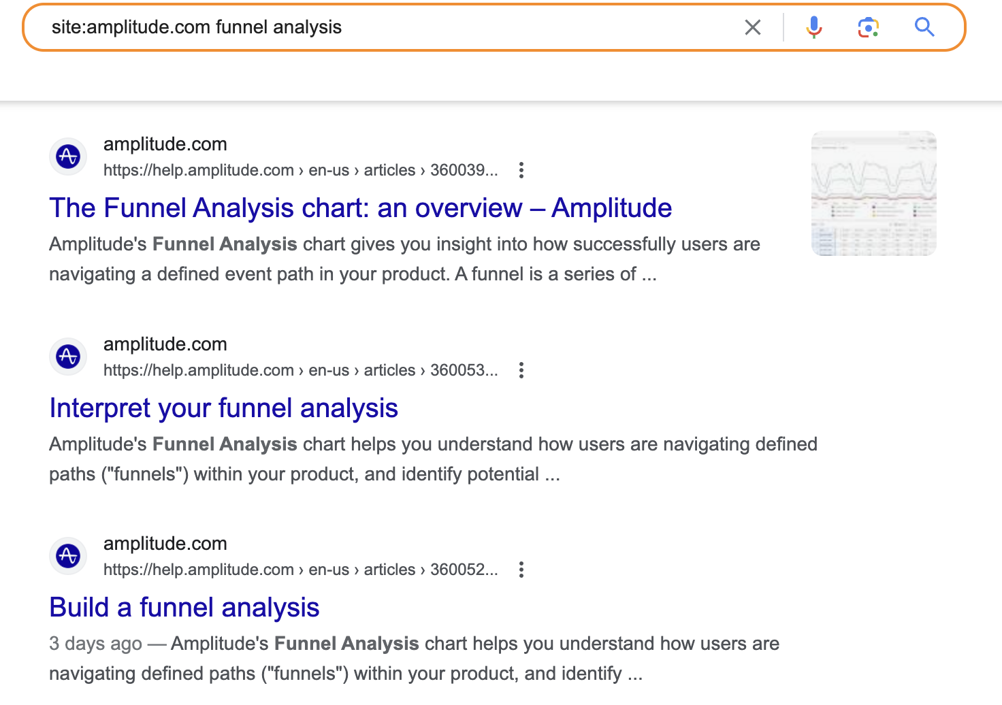This screenshot has height=705, width=1002.
Task: Click the Amplitude favicon beside Interpret your funnel analysis
Action: 68,357
